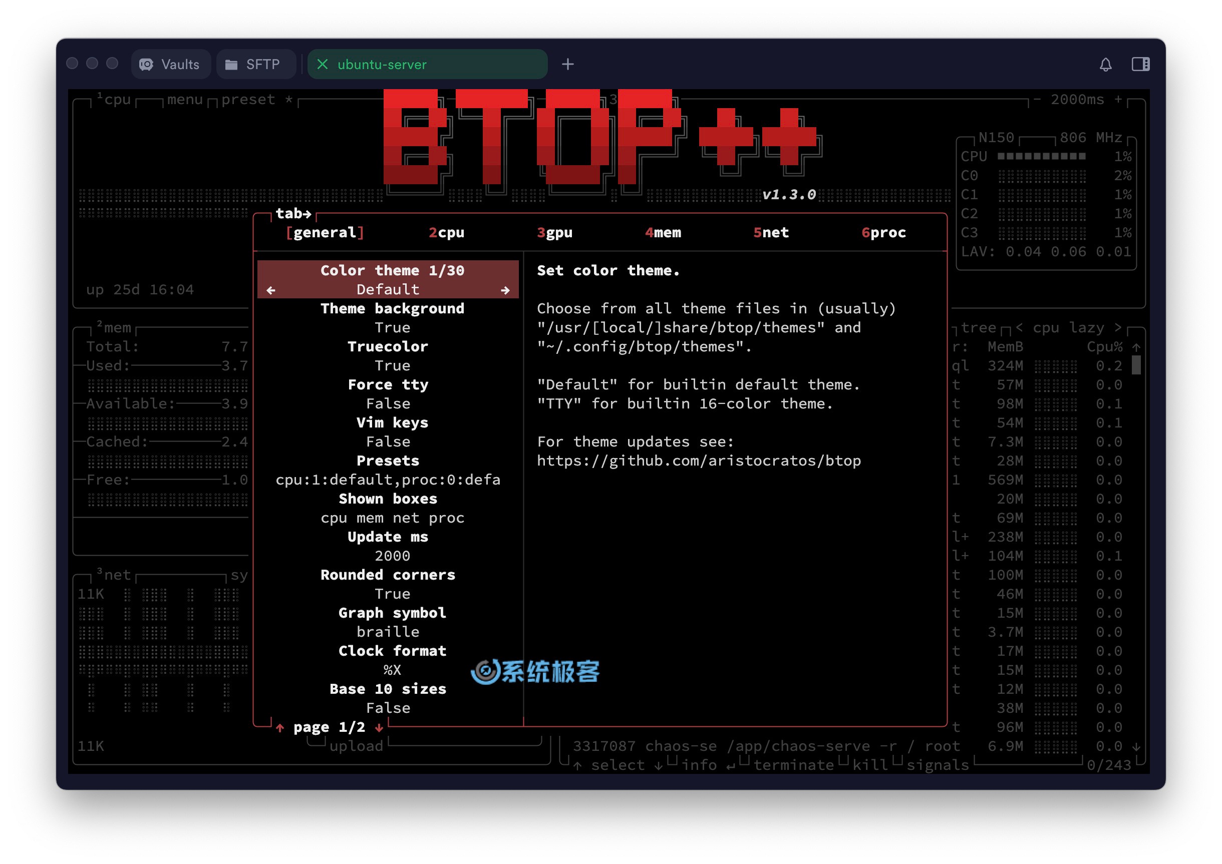Toggle the Rounded corners option
Image resolution: width=1222 pixels, height=864 pixels.
[388, 584]
